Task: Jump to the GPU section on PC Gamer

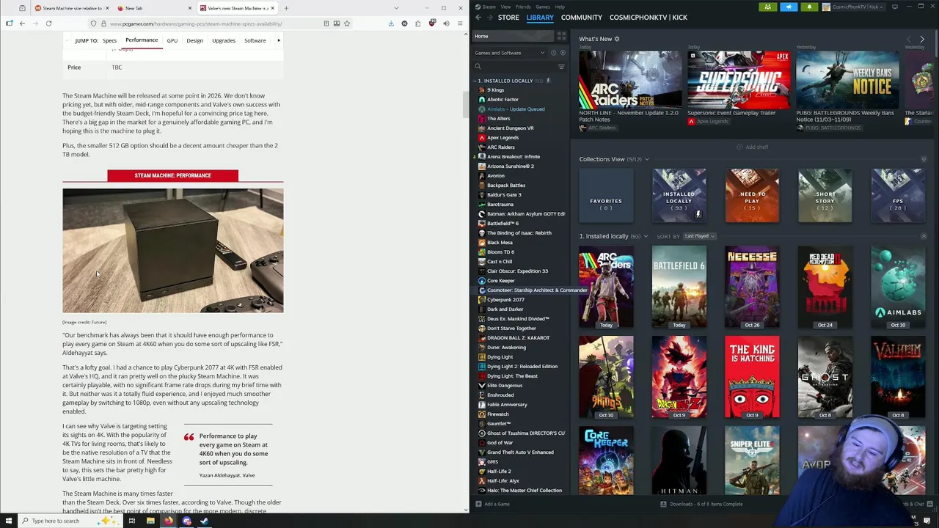Action: coord(172,40)
